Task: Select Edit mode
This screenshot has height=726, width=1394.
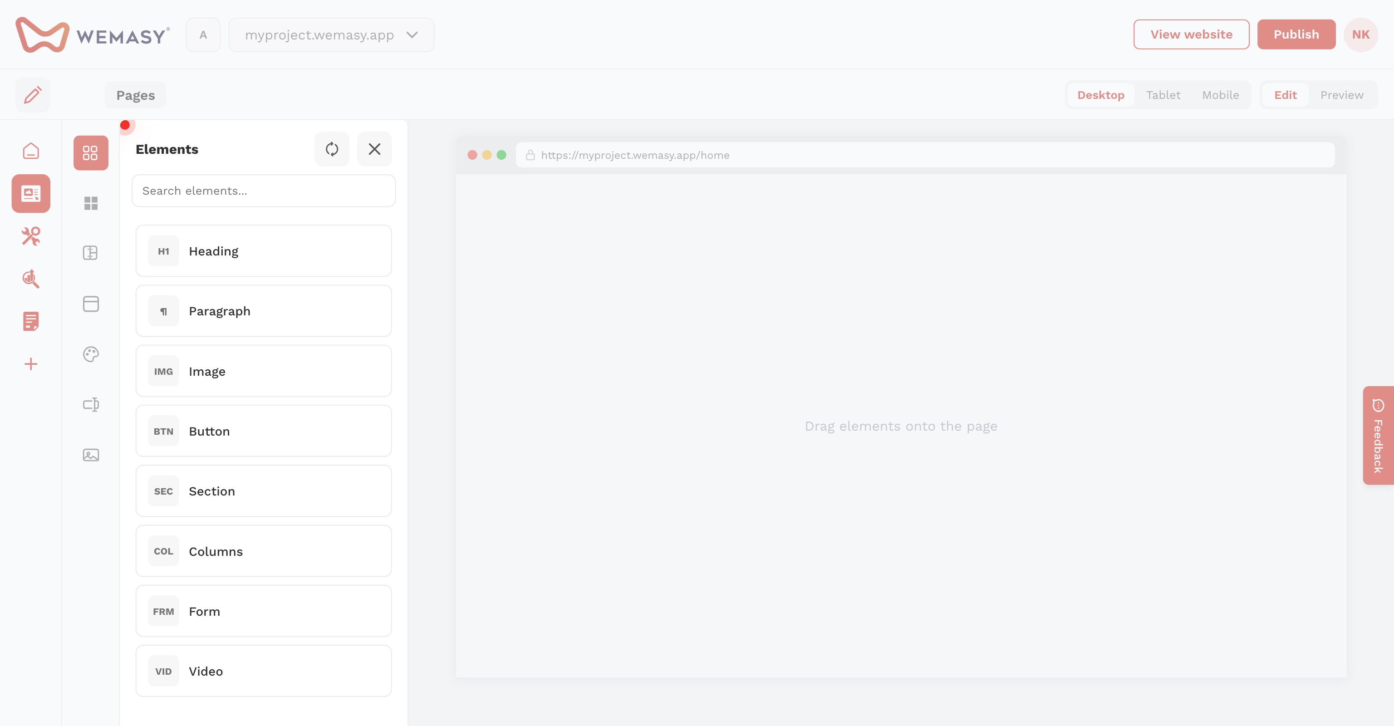Action: [x=1285, y=95]
